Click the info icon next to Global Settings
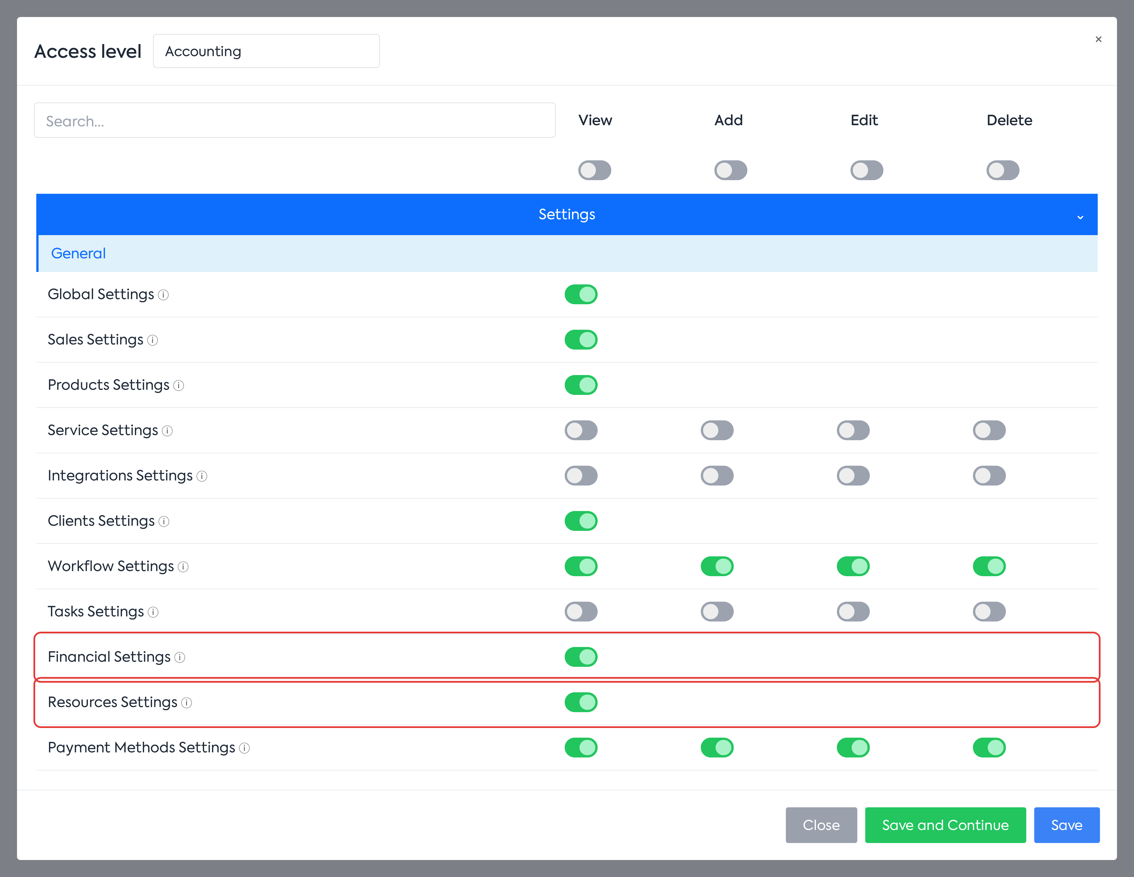The image size is (1134, 877). click(x=163, y=295)
